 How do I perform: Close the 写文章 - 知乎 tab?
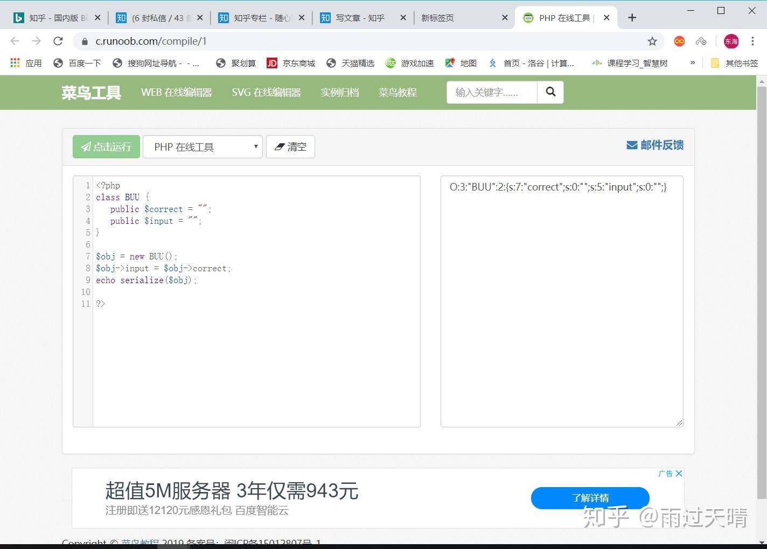[x=403, y=18]
